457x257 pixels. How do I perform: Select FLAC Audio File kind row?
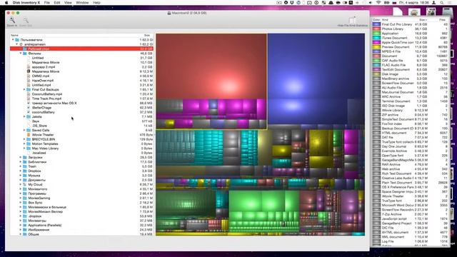point(411,65)
